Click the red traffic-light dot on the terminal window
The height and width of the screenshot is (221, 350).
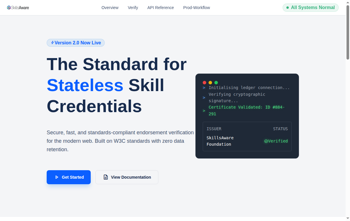tap(204, 83)
